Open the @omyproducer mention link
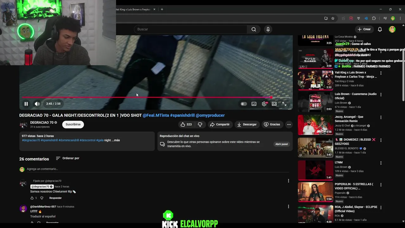 click(x=210, y=115)
